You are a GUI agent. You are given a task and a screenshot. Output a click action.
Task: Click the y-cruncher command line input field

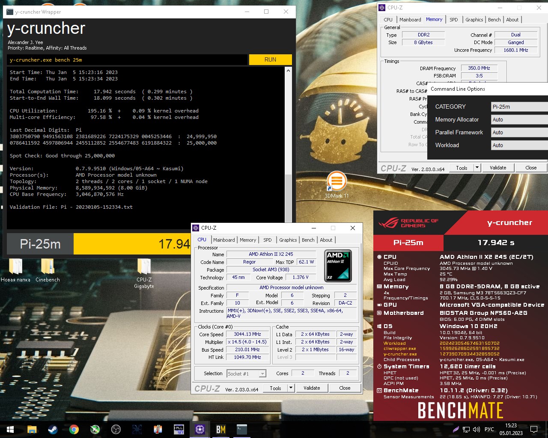[127, 60]
